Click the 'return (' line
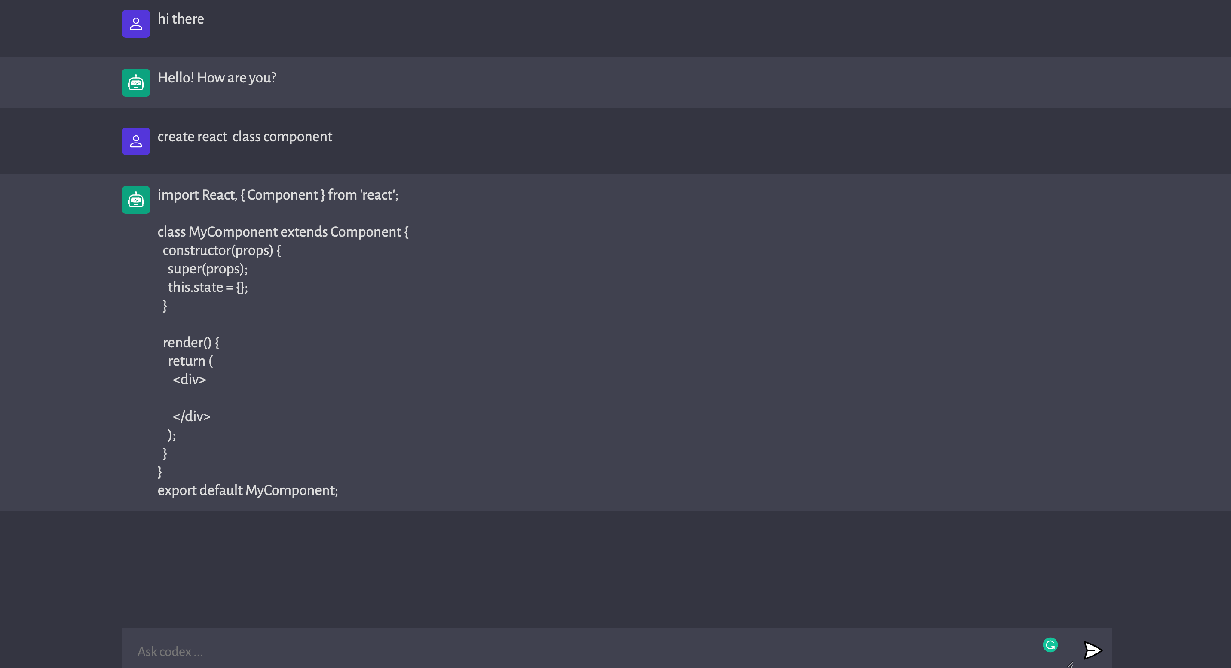Viewport: 1231px width, 668px height. 190,361
